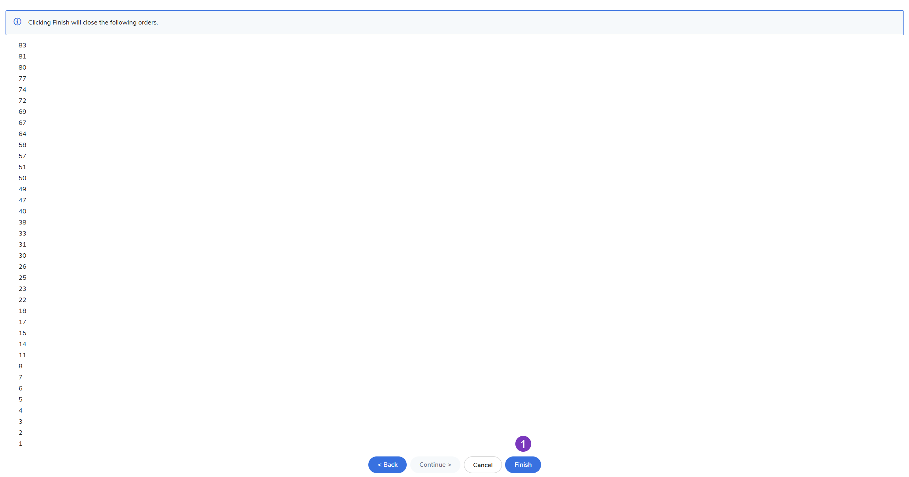
Task: Select order number 11
Action: 22,355
